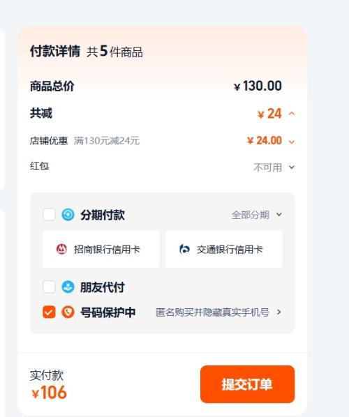This screenshot has width=349, height=417.
Task: Click the 匿名购买并隐藏真实手机号 link
Action: coord(212,312)
